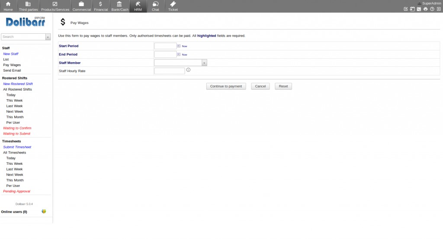The image size is (443, 239).
Task: Show This Month under Timesheets
Action: click(x=15, y=180)
